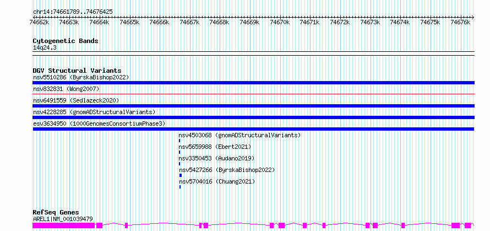Select the DGV Structural Variants track title
The image size is (490, 231).
[77, 71]
